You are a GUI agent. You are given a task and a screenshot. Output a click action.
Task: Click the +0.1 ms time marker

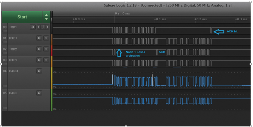160,19
